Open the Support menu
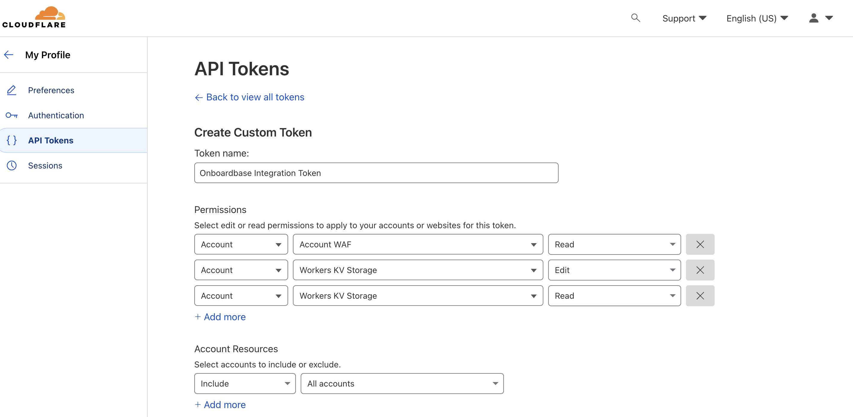 point(684,18)
